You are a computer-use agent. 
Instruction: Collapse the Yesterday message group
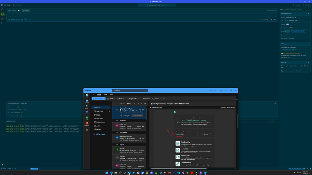coord(117,121)
